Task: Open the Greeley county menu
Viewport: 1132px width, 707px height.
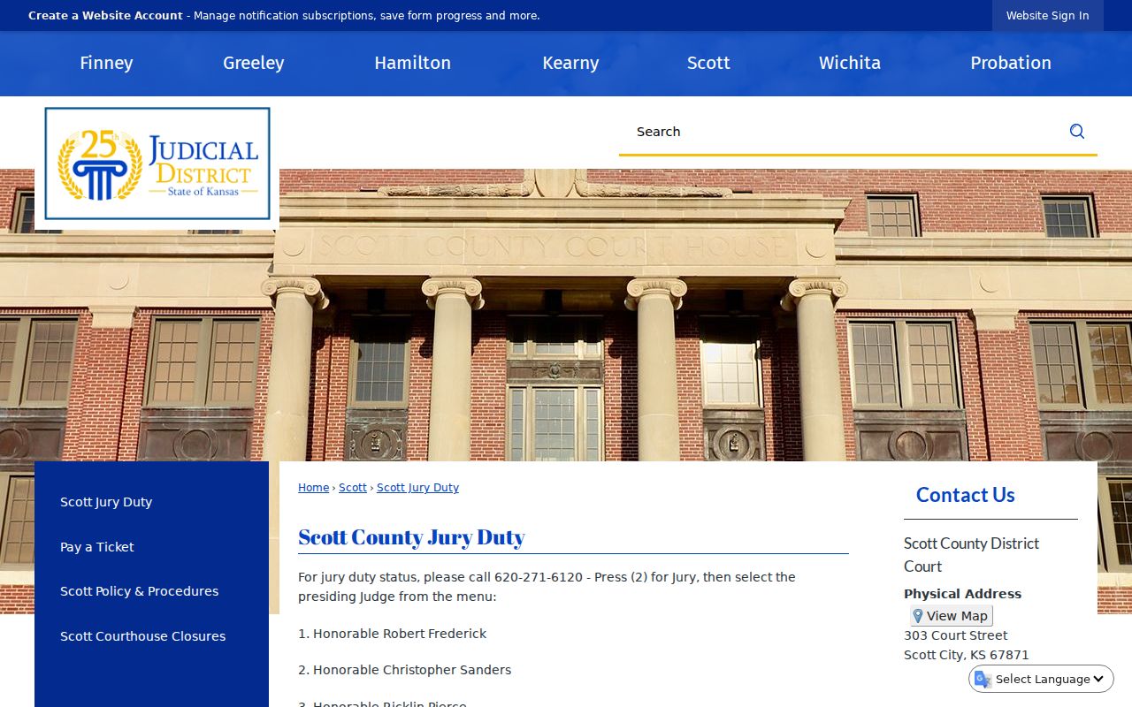Action: click(254, 63)
